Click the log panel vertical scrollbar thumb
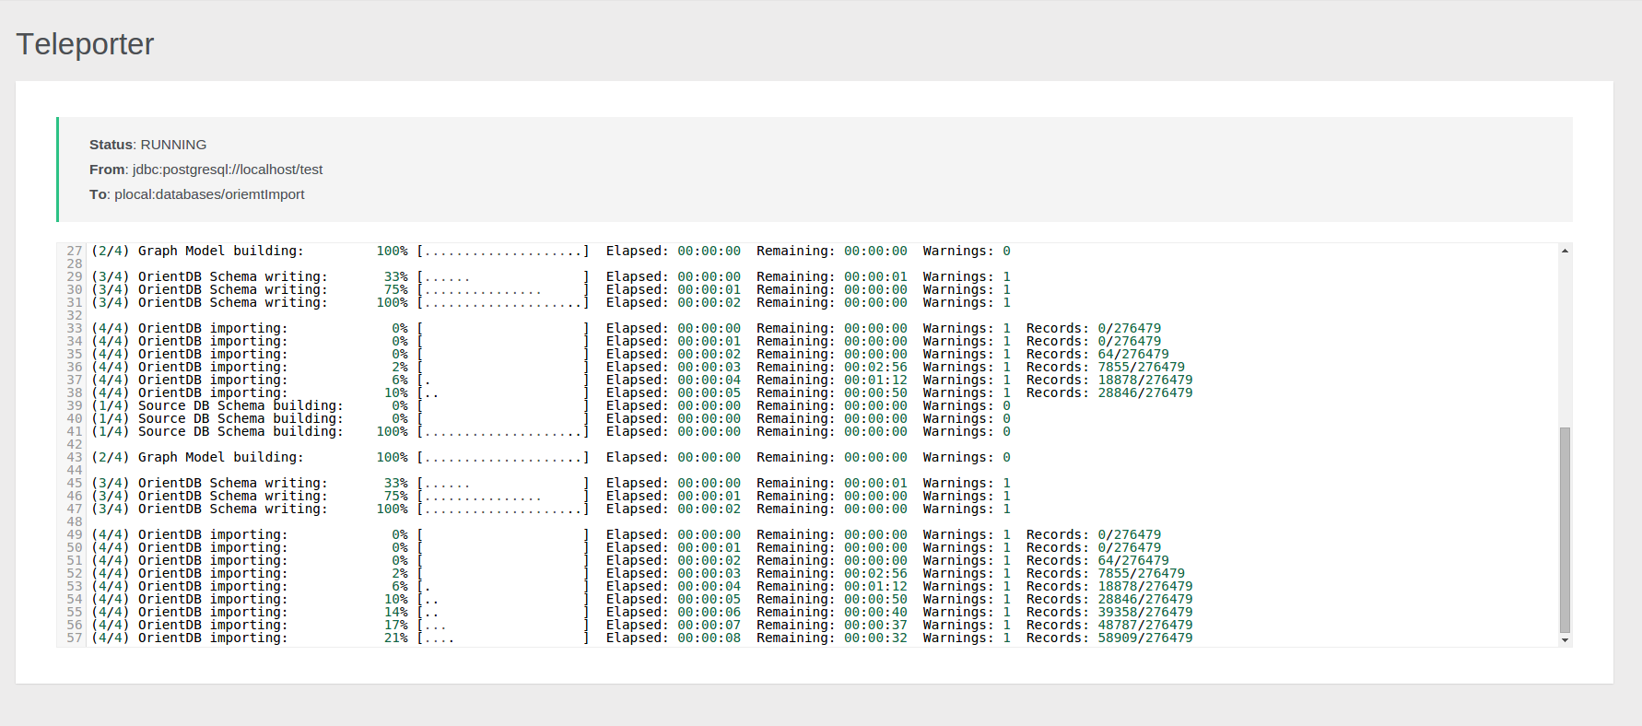This screenshot has height=726, width=1642. click(x=1565, y=530)
